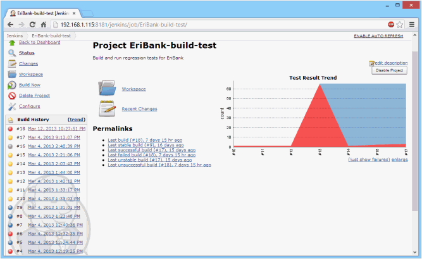Bookmark page with the star icon

[400, 24]
